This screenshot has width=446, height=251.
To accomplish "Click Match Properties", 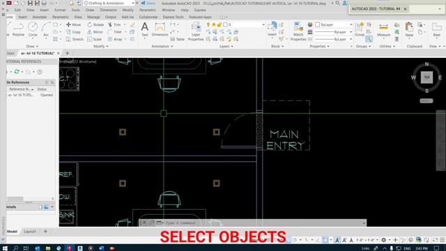I will tap(298, 31).
